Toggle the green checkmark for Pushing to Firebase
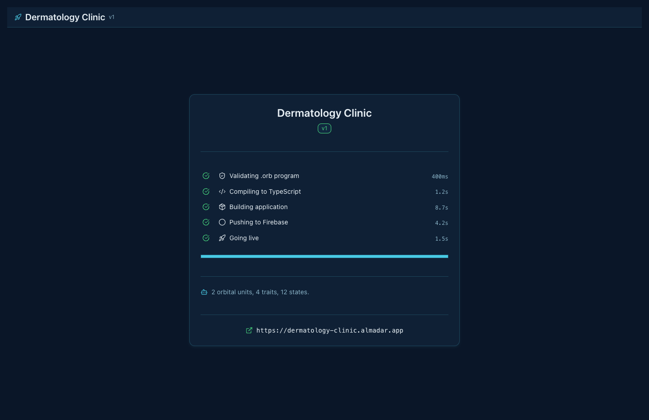Viewport: 649px width, 420px height. (x=206, y=222)
